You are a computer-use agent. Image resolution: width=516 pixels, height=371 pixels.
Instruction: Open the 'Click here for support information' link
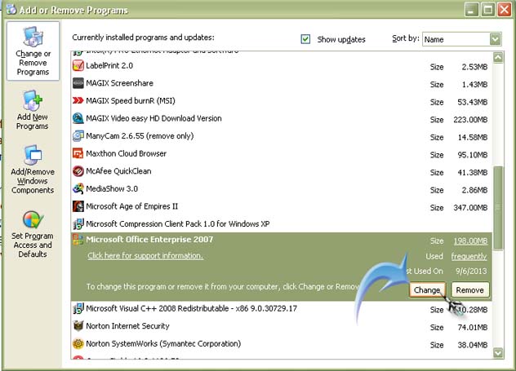[145, 256]
